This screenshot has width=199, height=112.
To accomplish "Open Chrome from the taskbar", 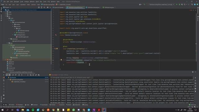I will click(x=53, y=110).
